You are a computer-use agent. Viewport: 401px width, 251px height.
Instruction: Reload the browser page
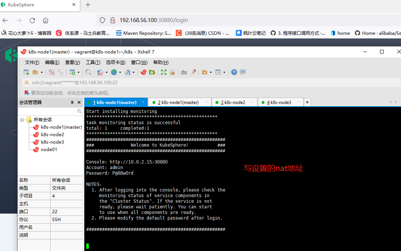point(32,21)
